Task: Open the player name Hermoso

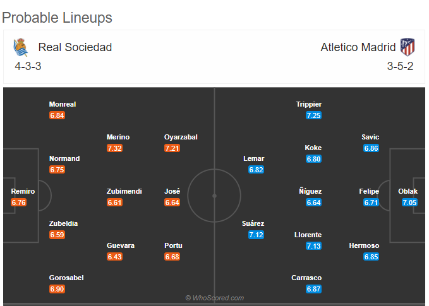Action: tap(364, 245)
